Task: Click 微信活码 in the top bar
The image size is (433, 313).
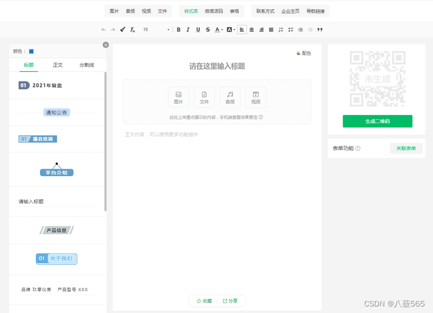Action: [214, 11]
